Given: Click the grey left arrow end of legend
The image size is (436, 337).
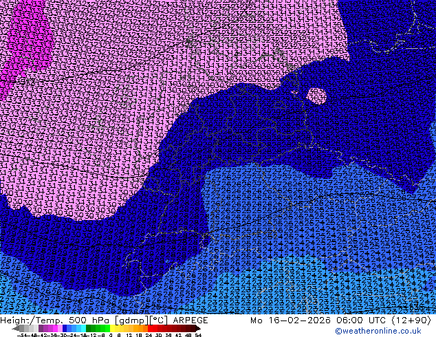Looking at the screenshot, I should pyautogui.click(x=16, y=328).
